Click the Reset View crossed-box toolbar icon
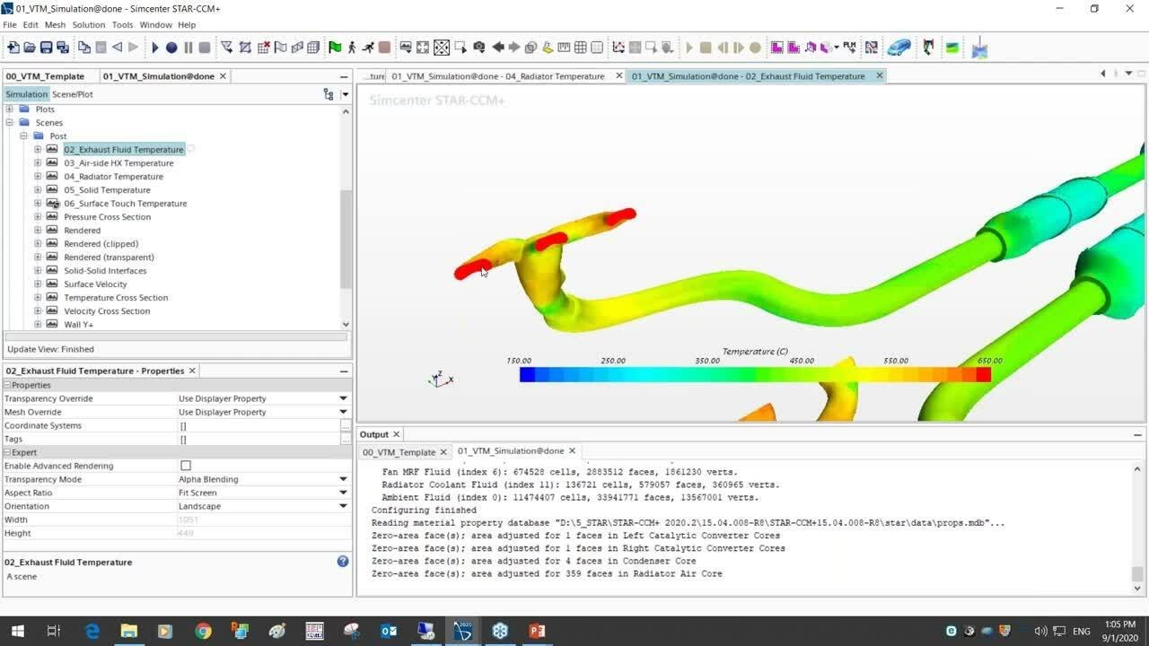Image resolution: width=1149 pixels, height=646 pixels. pos(442,48)
